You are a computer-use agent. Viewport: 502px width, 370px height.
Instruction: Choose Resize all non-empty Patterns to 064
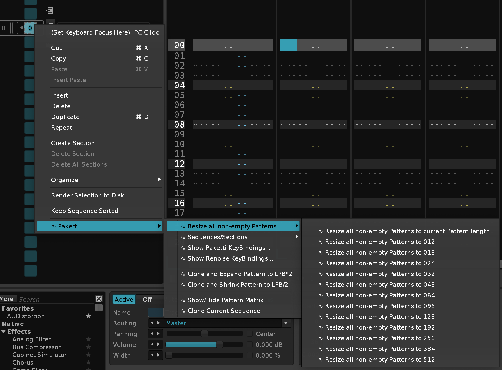click(x=379, y=295)
